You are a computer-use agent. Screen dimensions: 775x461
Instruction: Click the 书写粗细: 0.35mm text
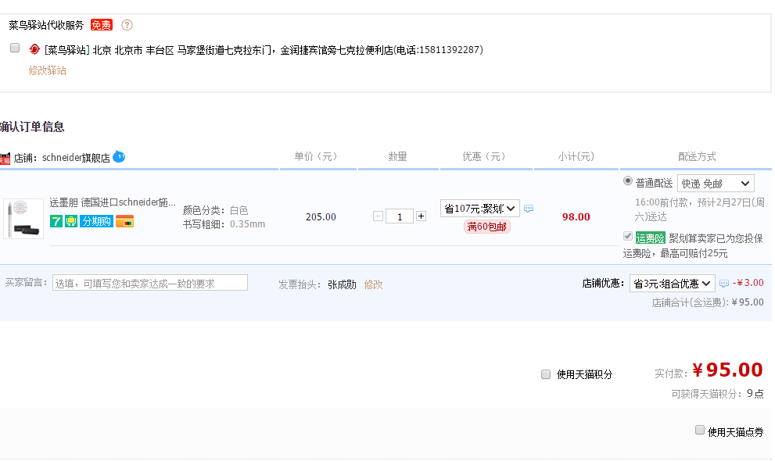224,224
